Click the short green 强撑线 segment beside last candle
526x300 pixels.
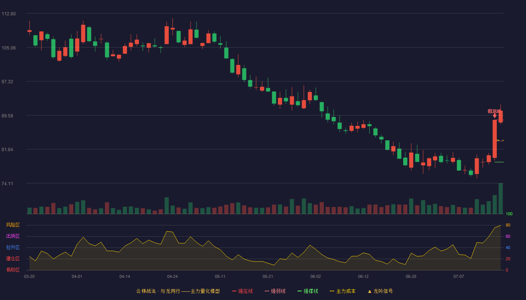499,162
